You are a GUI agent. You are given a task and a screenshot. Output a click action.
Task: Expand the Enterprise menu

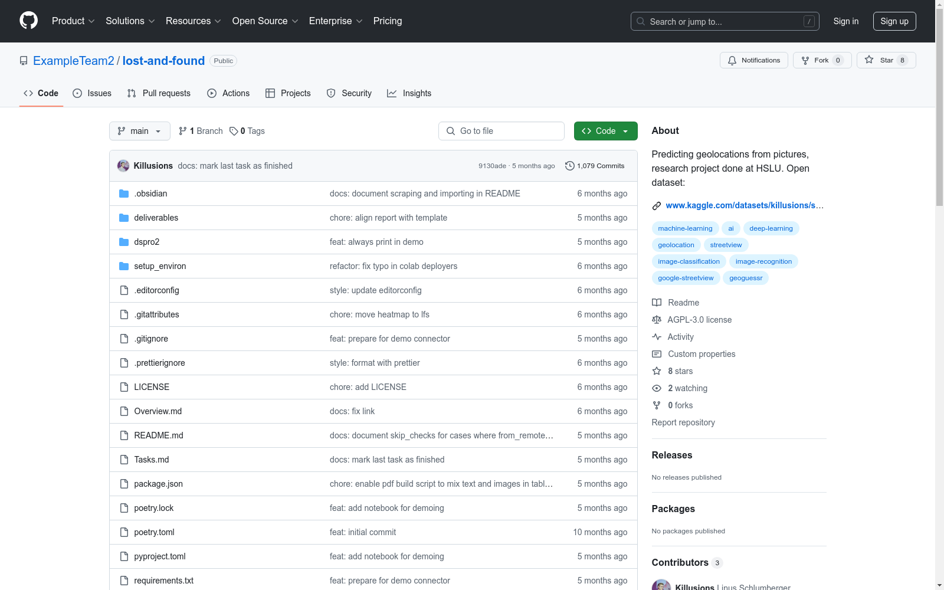pos(336,21)
